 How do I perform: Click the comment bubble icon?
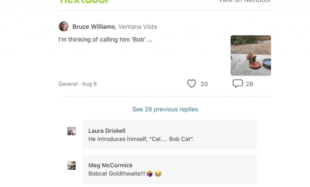coord(238,83)
